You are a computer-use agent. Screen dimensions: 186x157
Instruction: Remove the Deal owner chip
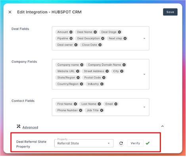(x=76, y=45)
